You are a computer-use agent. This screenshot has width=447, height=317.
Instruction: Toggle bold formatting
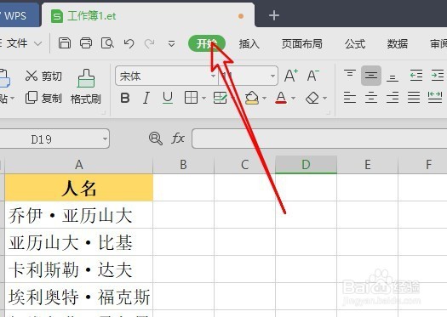point(125,98)
